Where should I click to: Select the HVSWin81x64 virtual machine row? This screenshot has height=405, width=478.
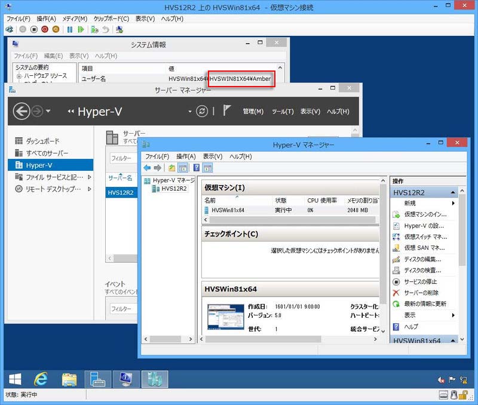[291, 210]
